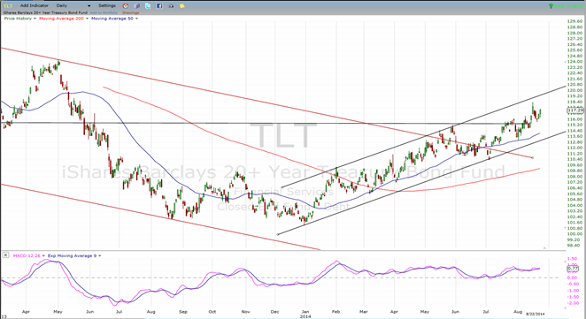Screen dimensions: 586x319
Task: Select the red trendline's right endpoint handle
Action: pyautogui.click(x=533, y=158)
